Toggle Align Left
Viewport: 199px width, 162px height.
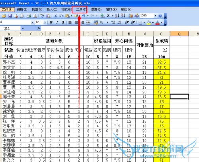[x=70, y=23]
